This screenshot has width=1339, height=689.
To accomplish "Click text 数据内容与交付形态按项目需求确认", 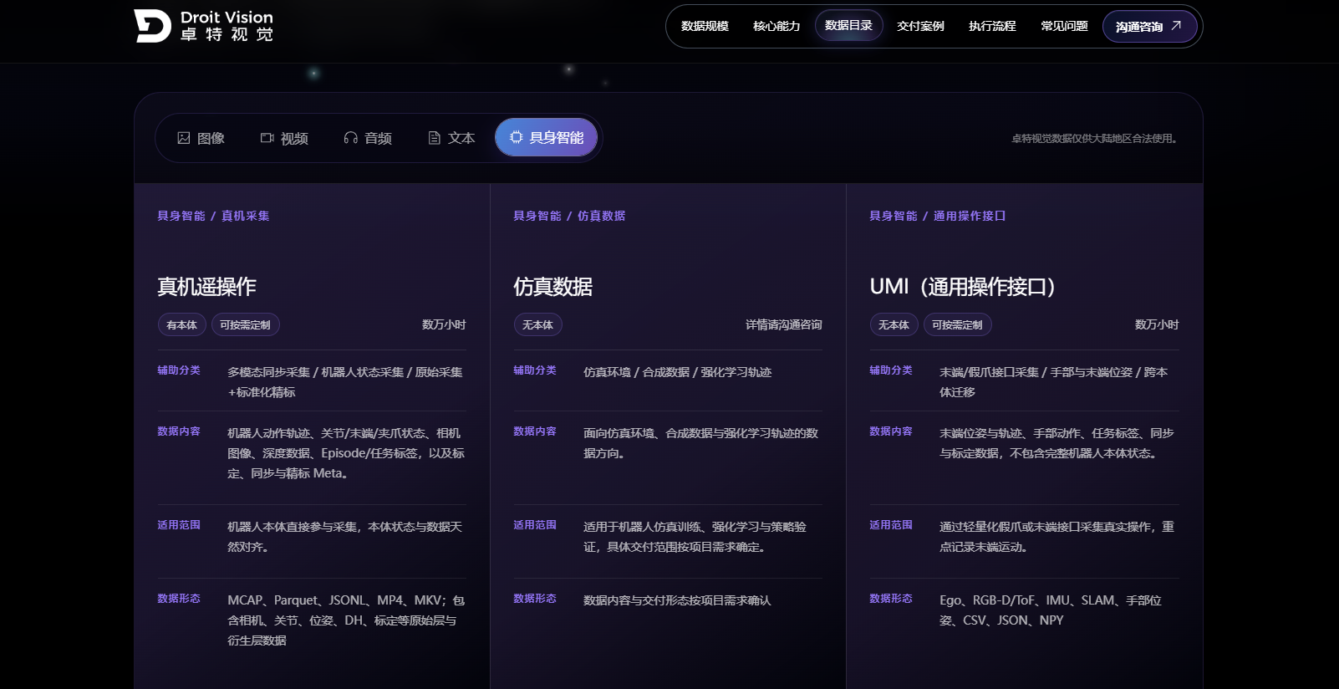I will (677, 600).
